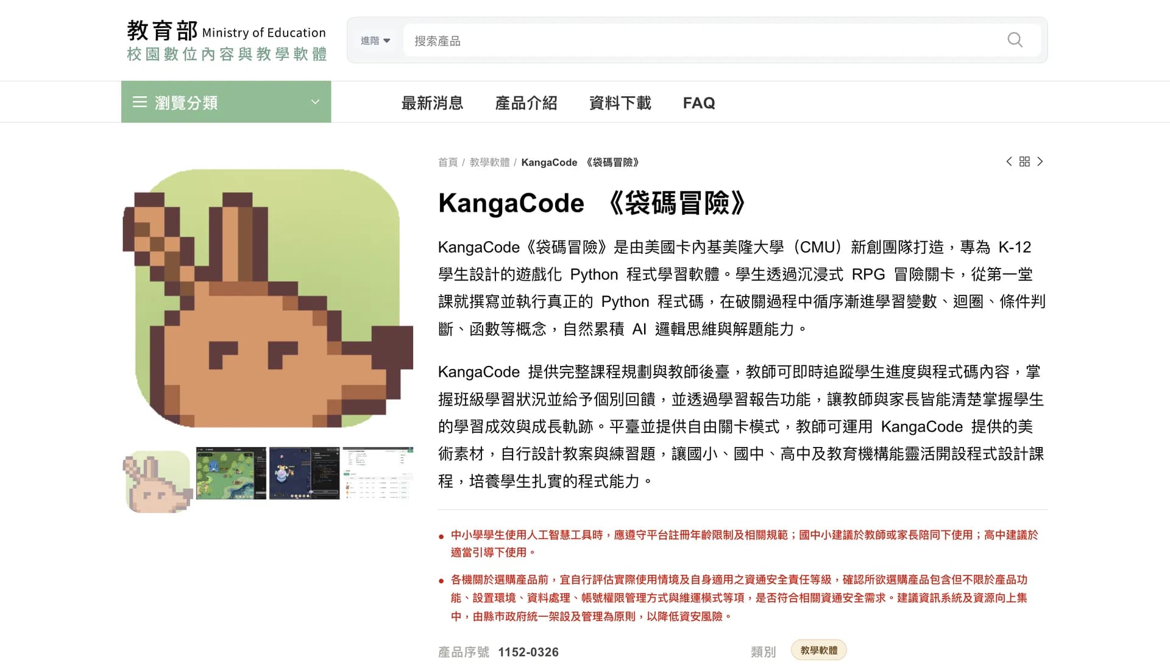The width and height of the screenshot is (1170, 668).
Task: Click the chevron on the 瀏覽分類 bar
Action: click(x=315, y=102)
